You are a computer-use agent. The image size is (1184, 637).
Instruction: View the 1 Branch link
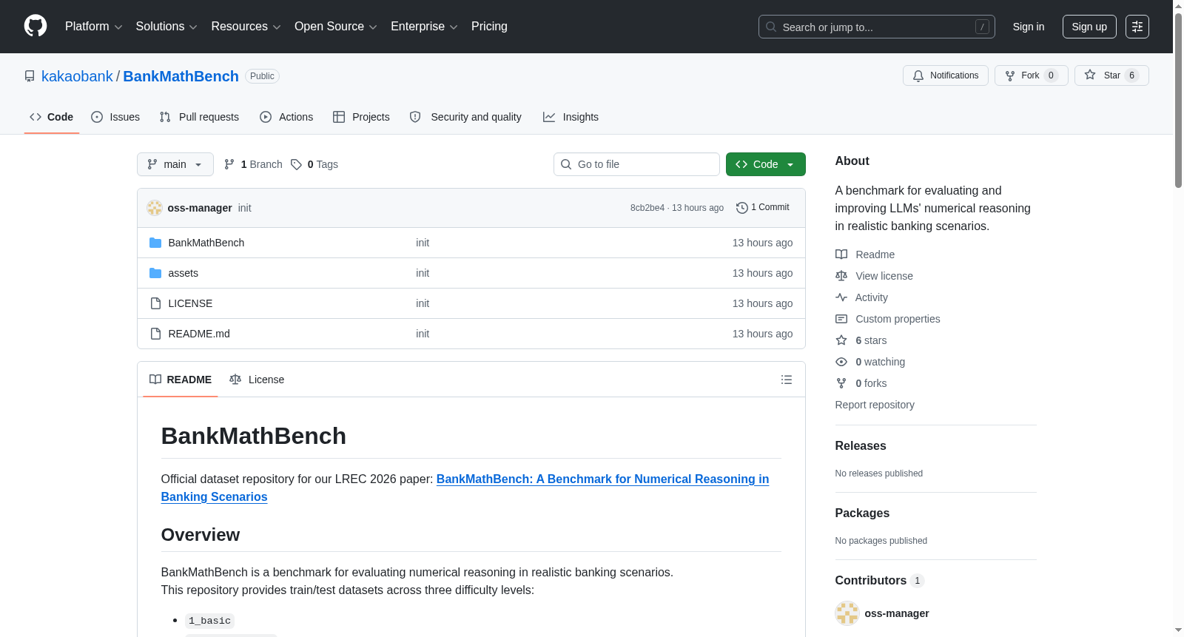coord(254,164)
